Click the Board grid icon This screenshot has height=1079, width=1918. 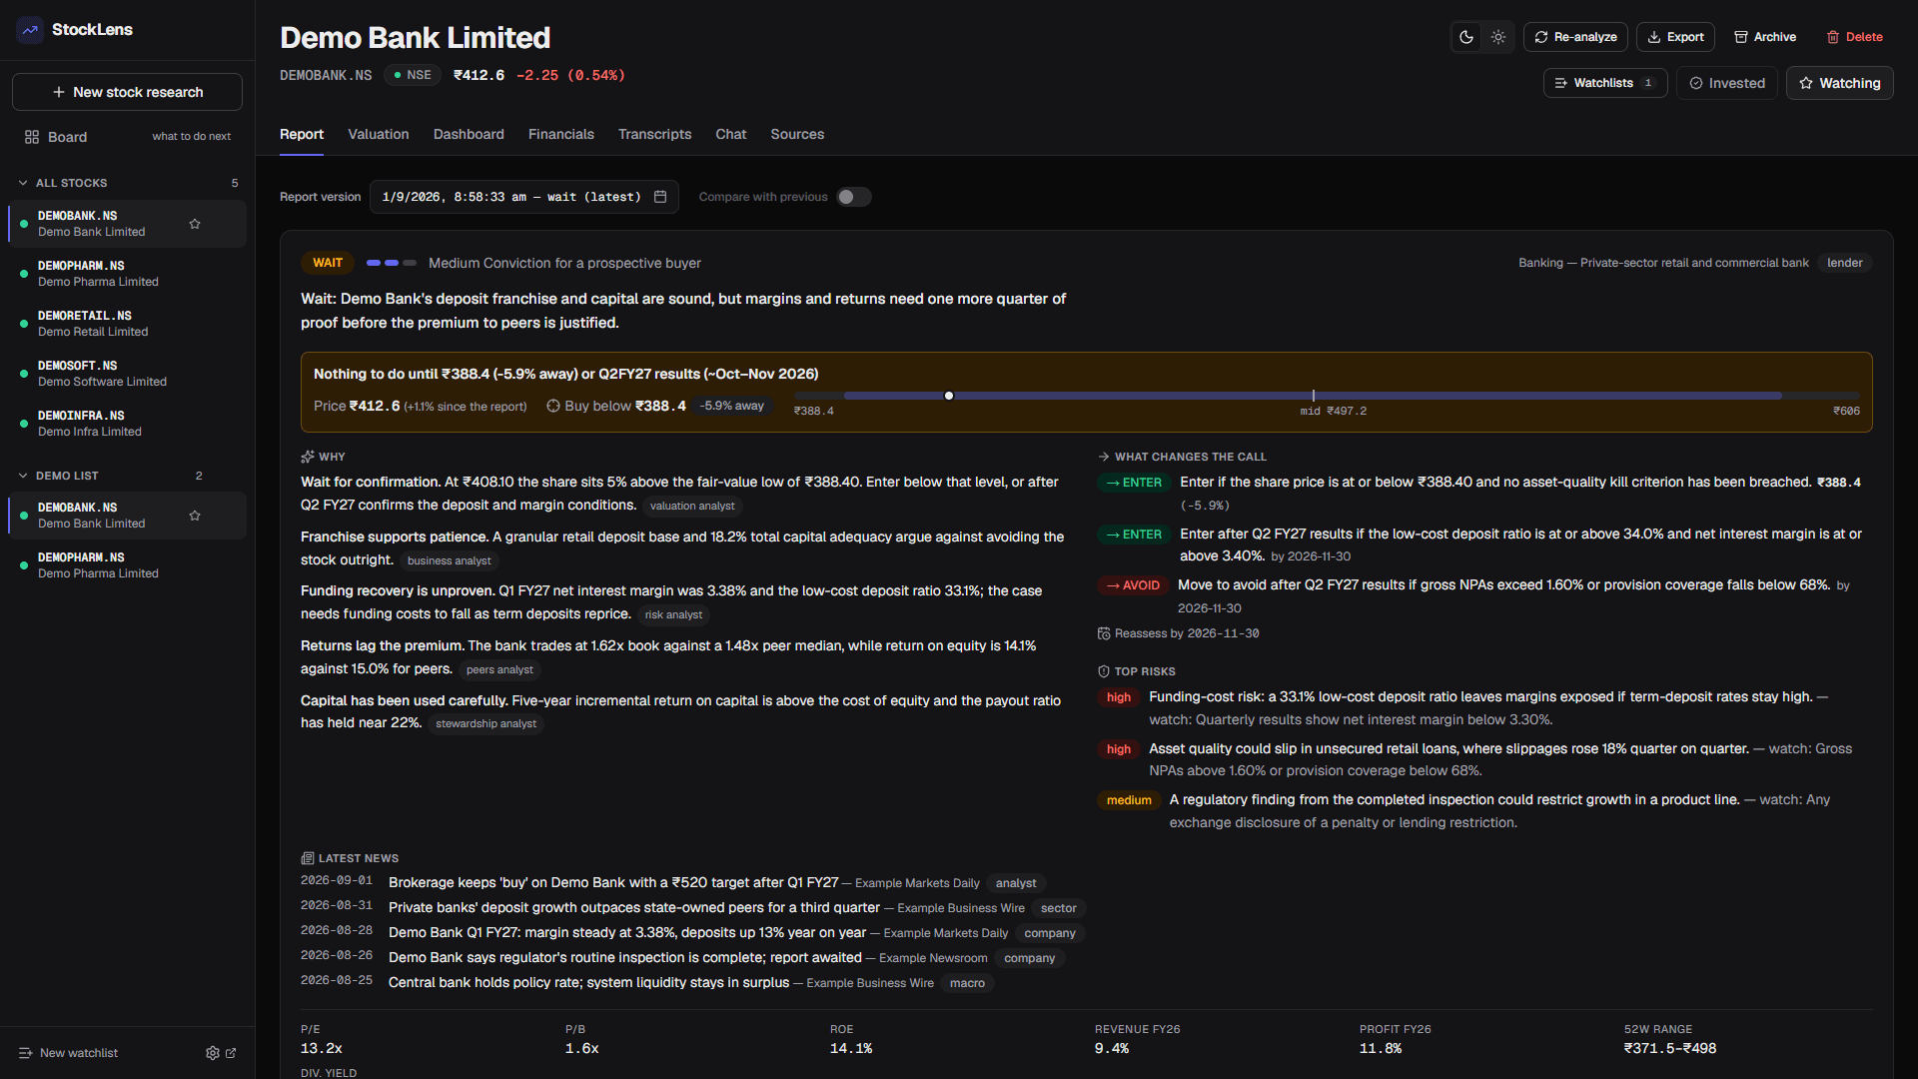(x=32, y=137)
